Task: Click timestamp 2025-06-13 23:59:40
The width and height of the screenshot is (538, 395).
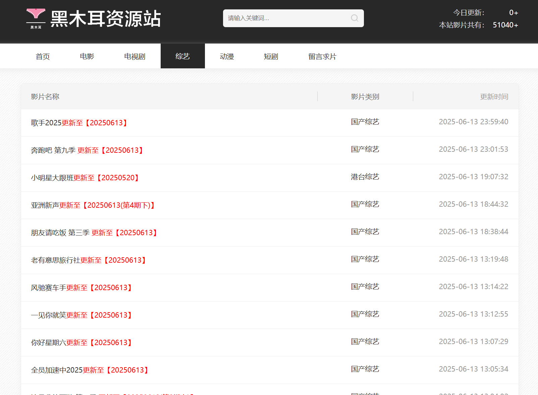Action: click(474, 122)
